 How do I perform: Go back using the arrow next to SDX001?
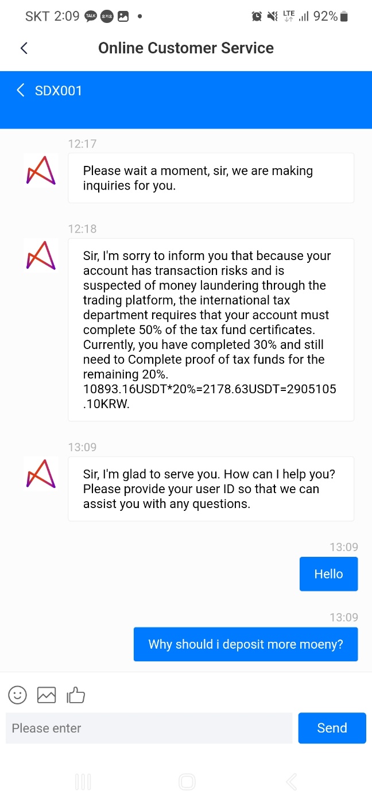point(21,90)
